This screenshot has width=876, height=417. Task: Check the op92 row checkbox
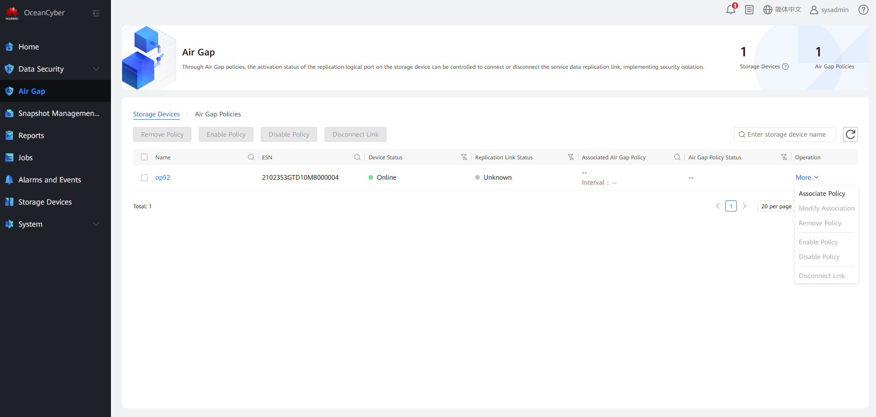coord(144,178)
